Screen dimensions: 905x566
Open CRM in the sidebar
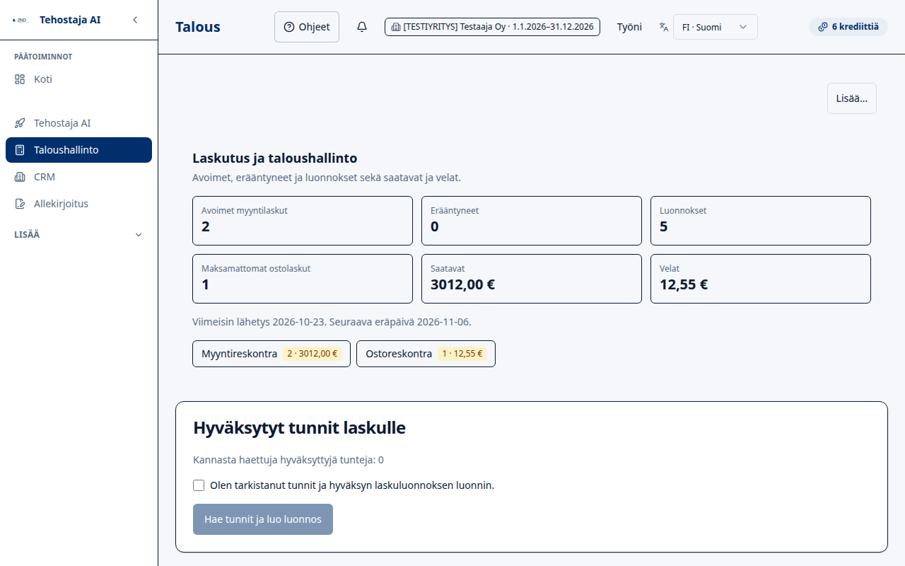coord(78,177)
